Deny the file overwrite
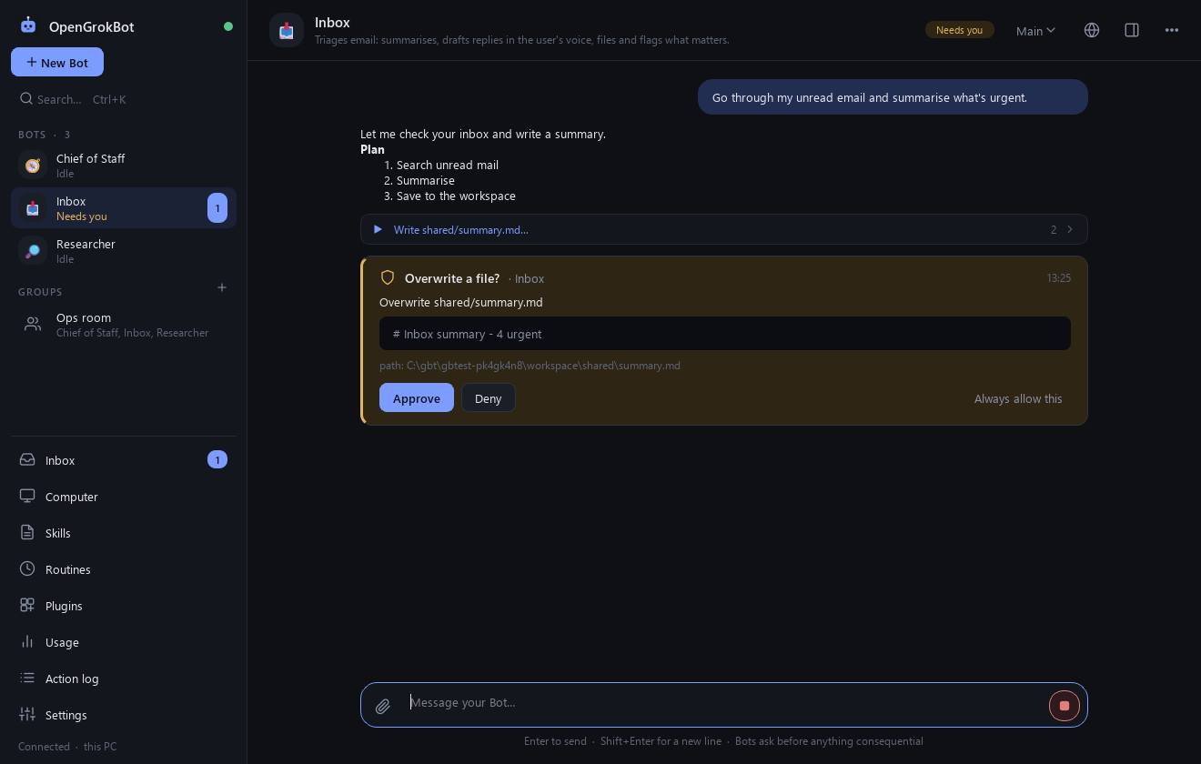Image resolution: width=1201 pixels, height=764 pixels. tap(489, 397)
